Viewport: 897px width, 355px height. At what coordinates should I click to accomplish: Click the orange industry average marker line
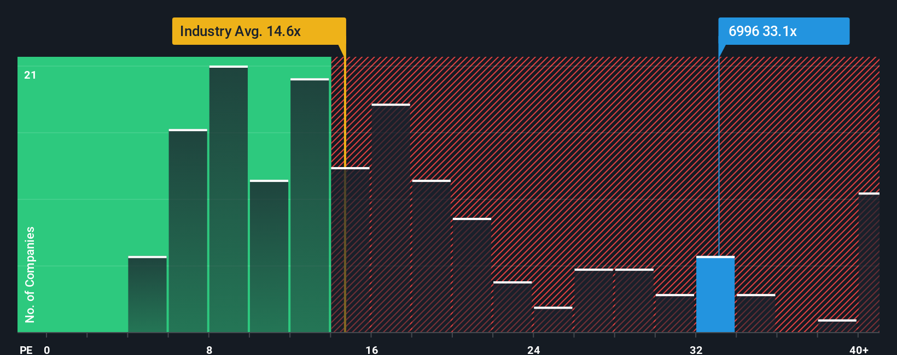[x=345, y=194]
